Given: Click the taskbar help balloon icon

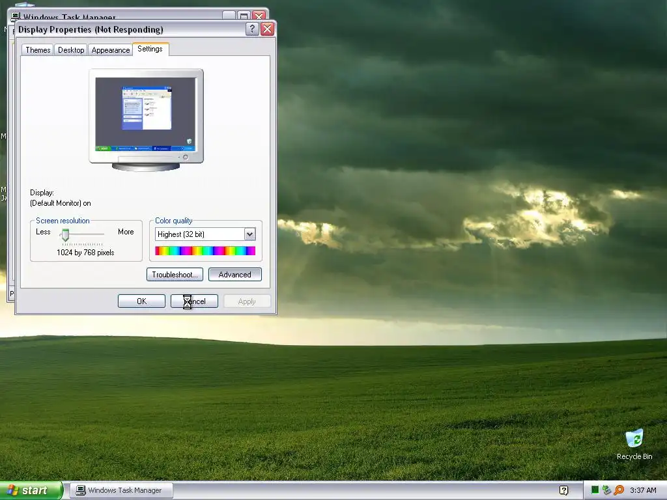Looking at the screenshot, I should coord(563,490).
